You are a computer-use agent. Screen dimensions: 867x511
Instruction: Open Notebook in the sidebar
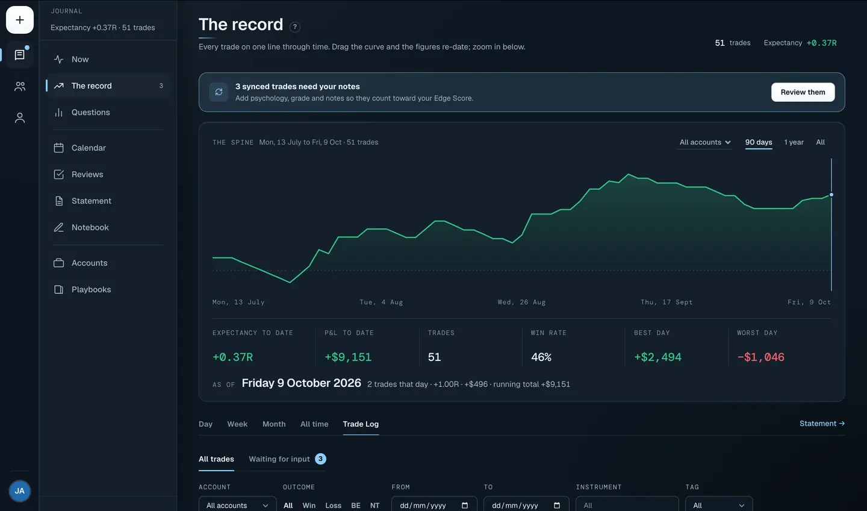[x=108, y=227]
